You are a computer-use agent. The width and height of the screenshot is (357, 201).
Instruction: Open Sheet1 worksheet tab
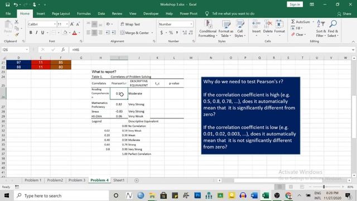point(119,180)
